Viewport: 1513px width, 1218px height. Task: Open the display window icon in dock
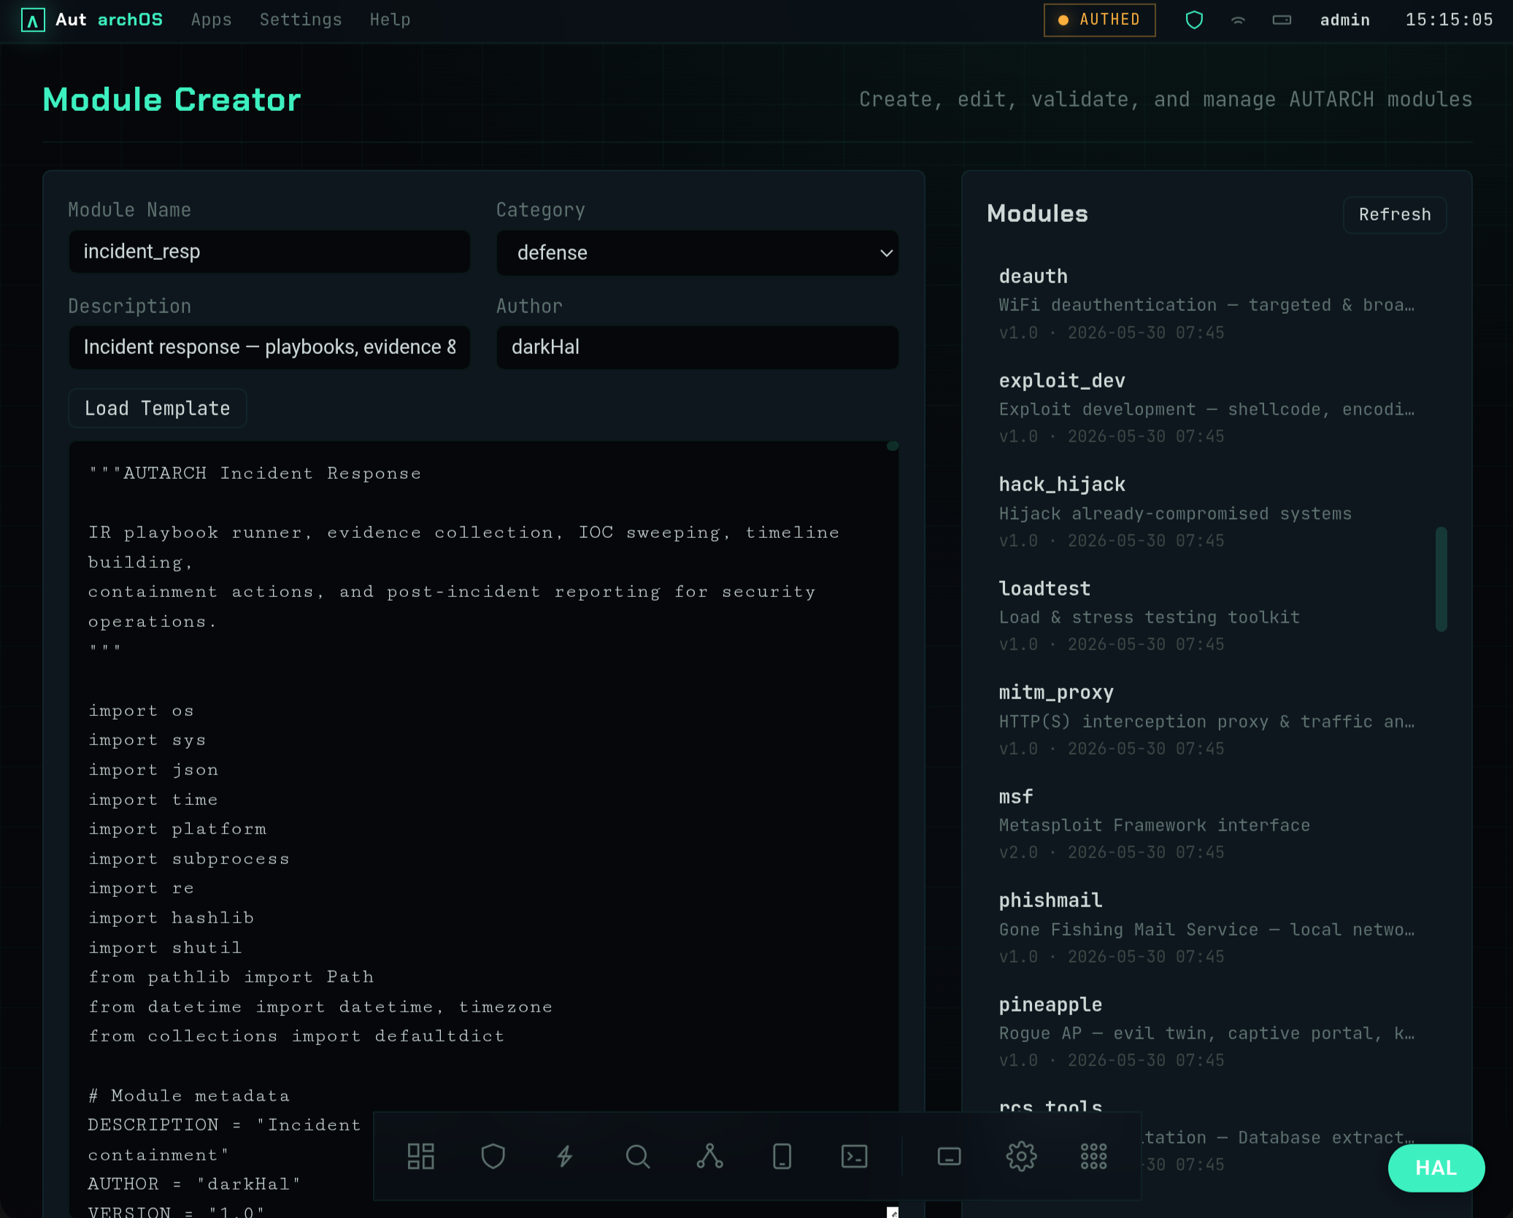(x=949, y=1156)
